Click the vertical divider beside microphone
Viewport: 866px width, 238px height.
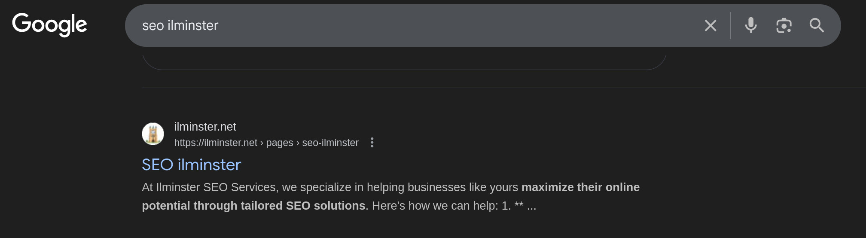[x=730, y=26]
